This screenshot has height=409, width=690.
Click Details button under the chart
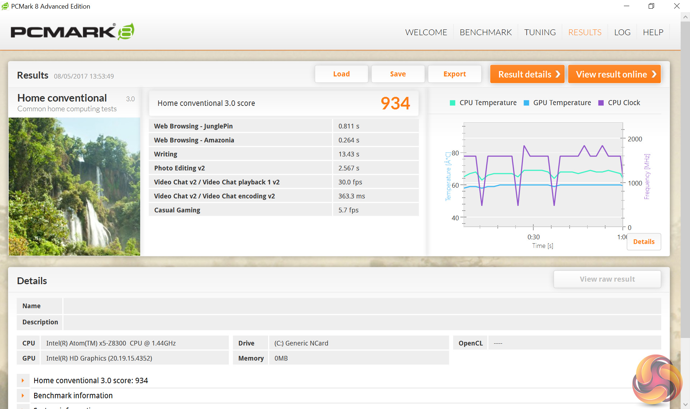644,241
